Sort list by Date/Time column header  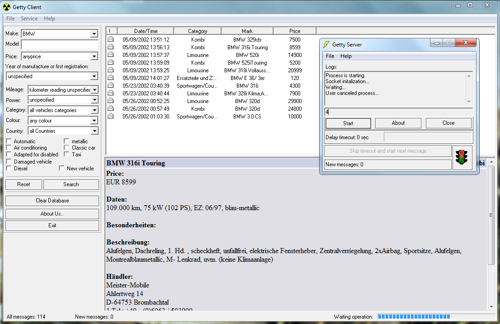[x=146, y=31]
